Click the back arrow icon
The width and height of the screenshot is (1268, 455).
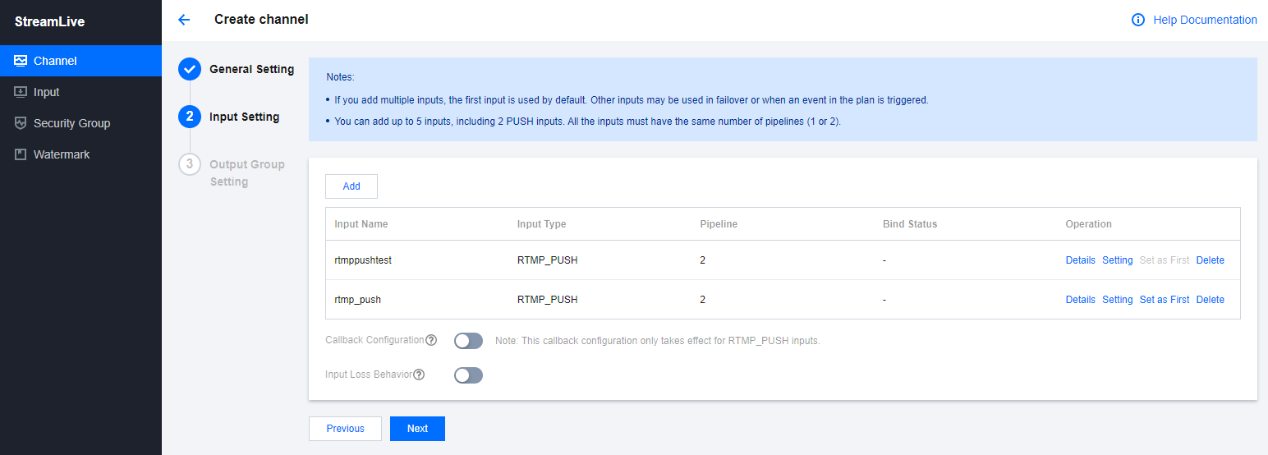(184, 20)
